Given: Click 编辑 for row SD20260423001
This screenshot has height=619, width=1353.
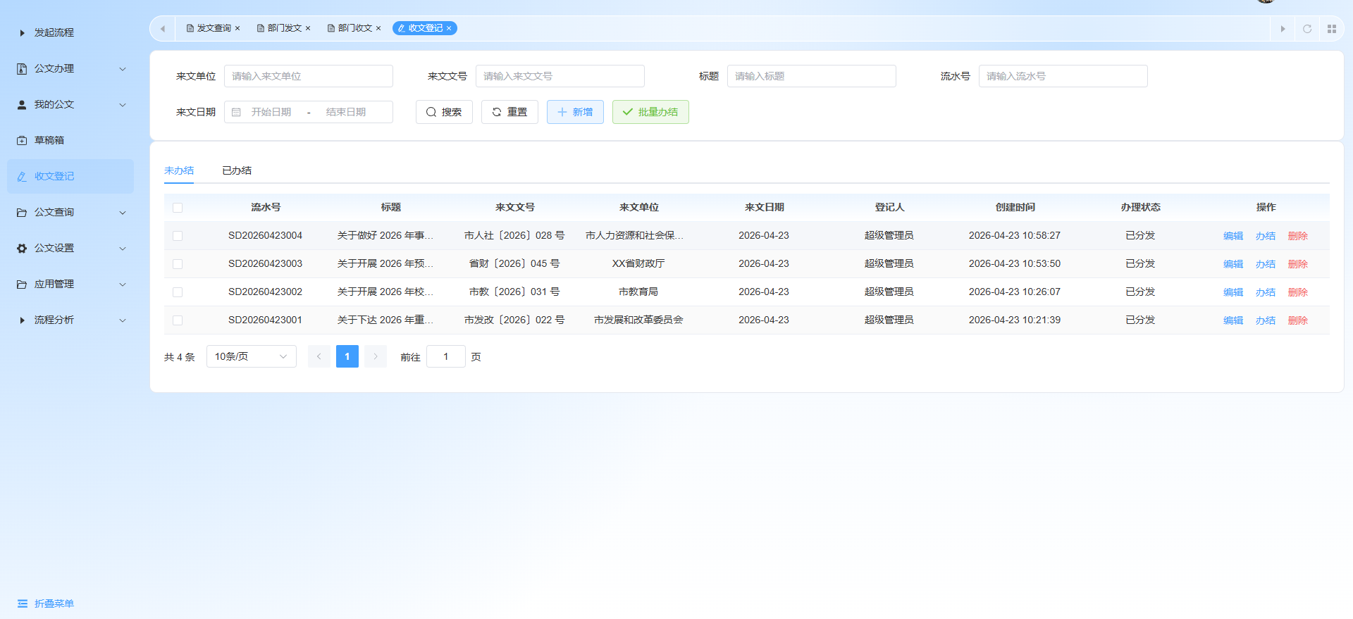Looking at the screenshot, I should (1233, 320).
